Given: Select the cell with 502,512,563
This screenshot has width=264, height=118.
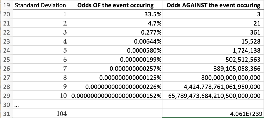Looking at the screenshot, I should [213, 60].
